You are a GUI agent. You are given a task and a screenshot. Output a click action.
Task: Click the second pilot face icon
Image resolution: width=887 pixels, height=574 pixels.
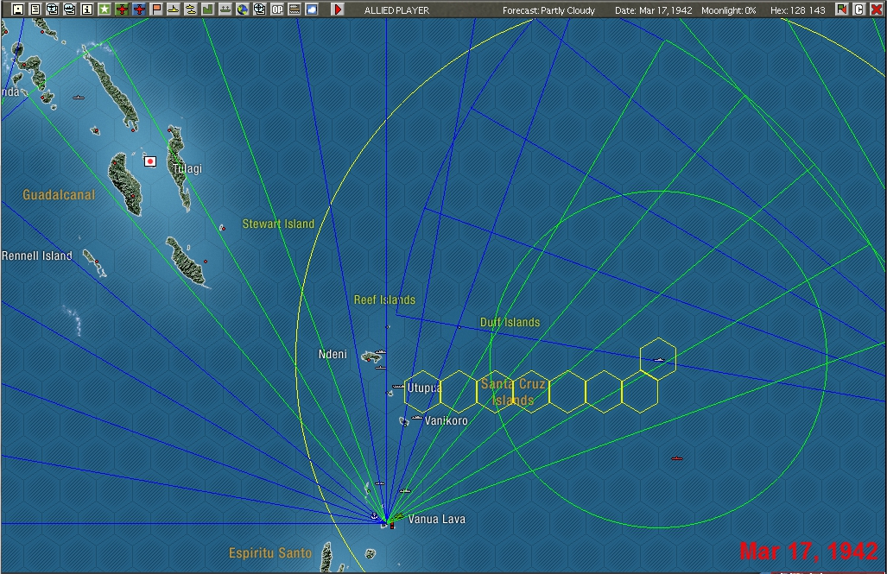coord(70,9)
